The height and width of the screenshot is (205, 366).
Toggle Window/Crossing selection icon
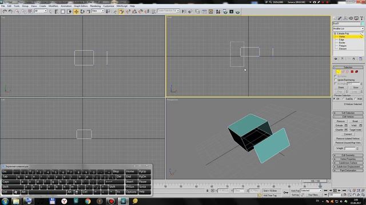[x=69, y=11]
